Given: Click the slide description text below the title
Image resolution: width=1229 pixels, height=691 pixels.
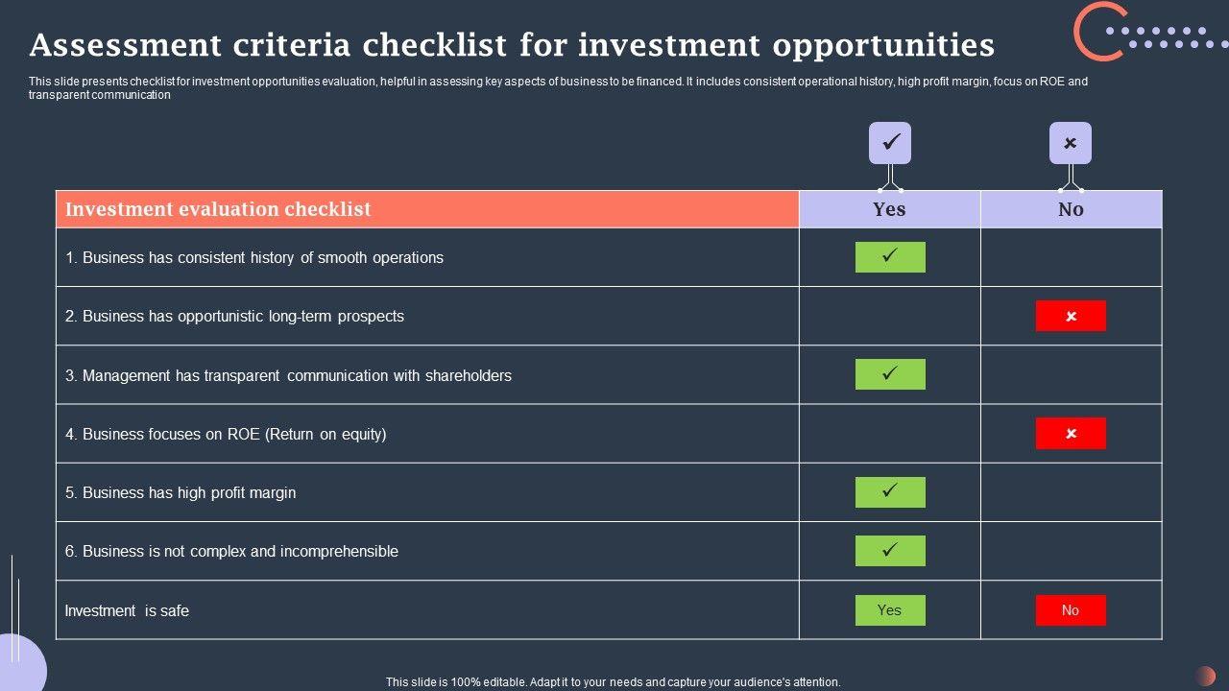Looking at the screenshot, I should (557, 88).
